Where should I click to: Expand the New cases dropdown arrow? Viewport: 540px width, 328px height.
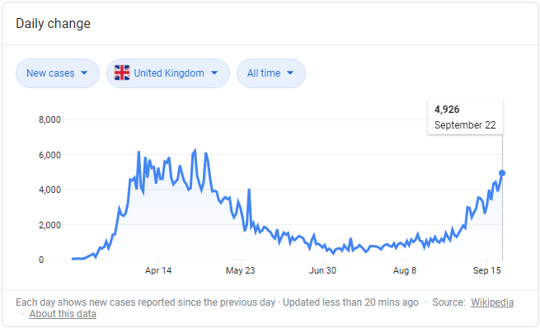point(84,73)
